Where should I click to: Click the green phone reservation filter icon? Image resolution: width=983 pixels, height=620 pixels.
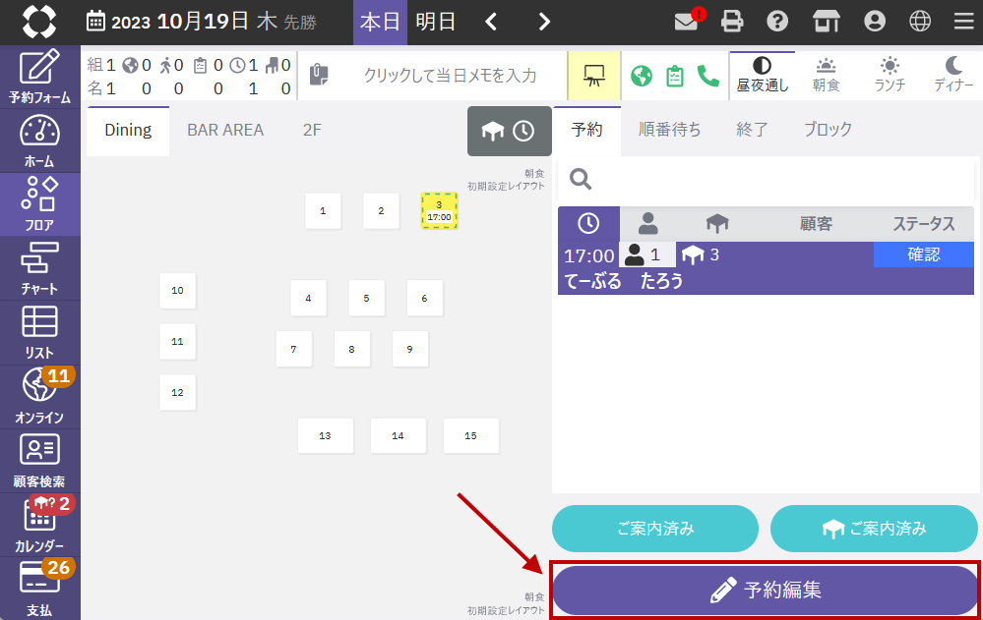(x=707, y=76)
